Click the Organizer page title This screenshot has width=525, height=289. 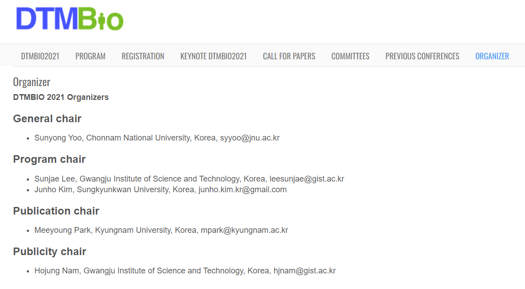[x=31, y=82]
